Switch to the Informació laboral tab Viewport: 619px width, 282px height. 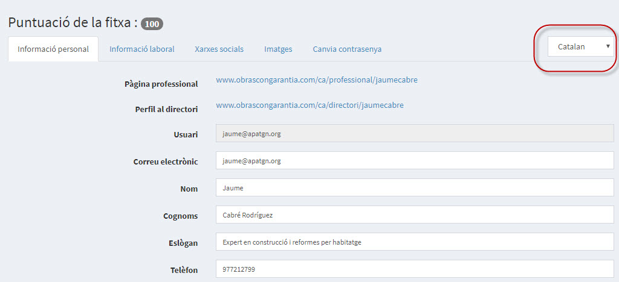pyautogui.click(x=142, y=49)
